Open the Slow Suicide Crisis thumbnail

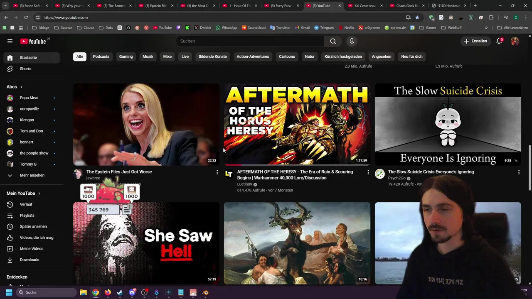pyautogui.click(x=448, y=124)
